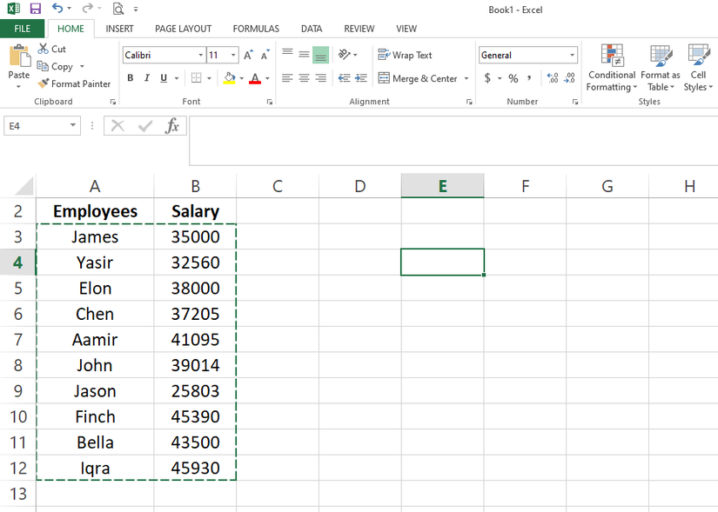Switch to the INSERT ribbon tab
The width and height of the screenshot is (718, 512).
(x=119, y=29)
